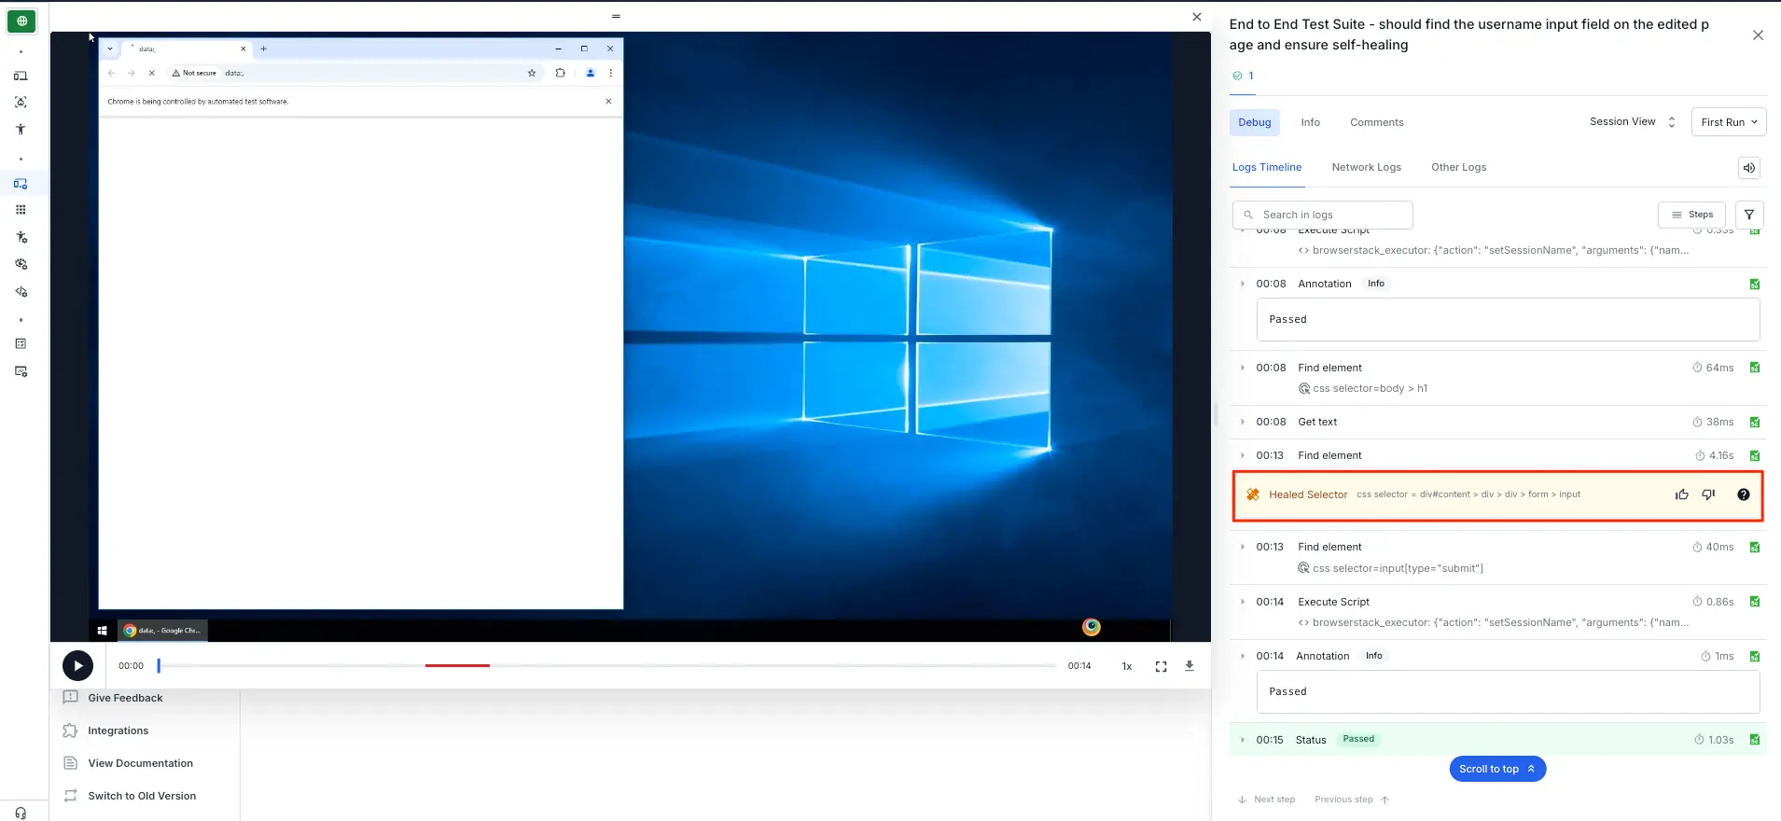Open the Comments tab
The image size is (1781, 821).
[x=1376, y=122]
